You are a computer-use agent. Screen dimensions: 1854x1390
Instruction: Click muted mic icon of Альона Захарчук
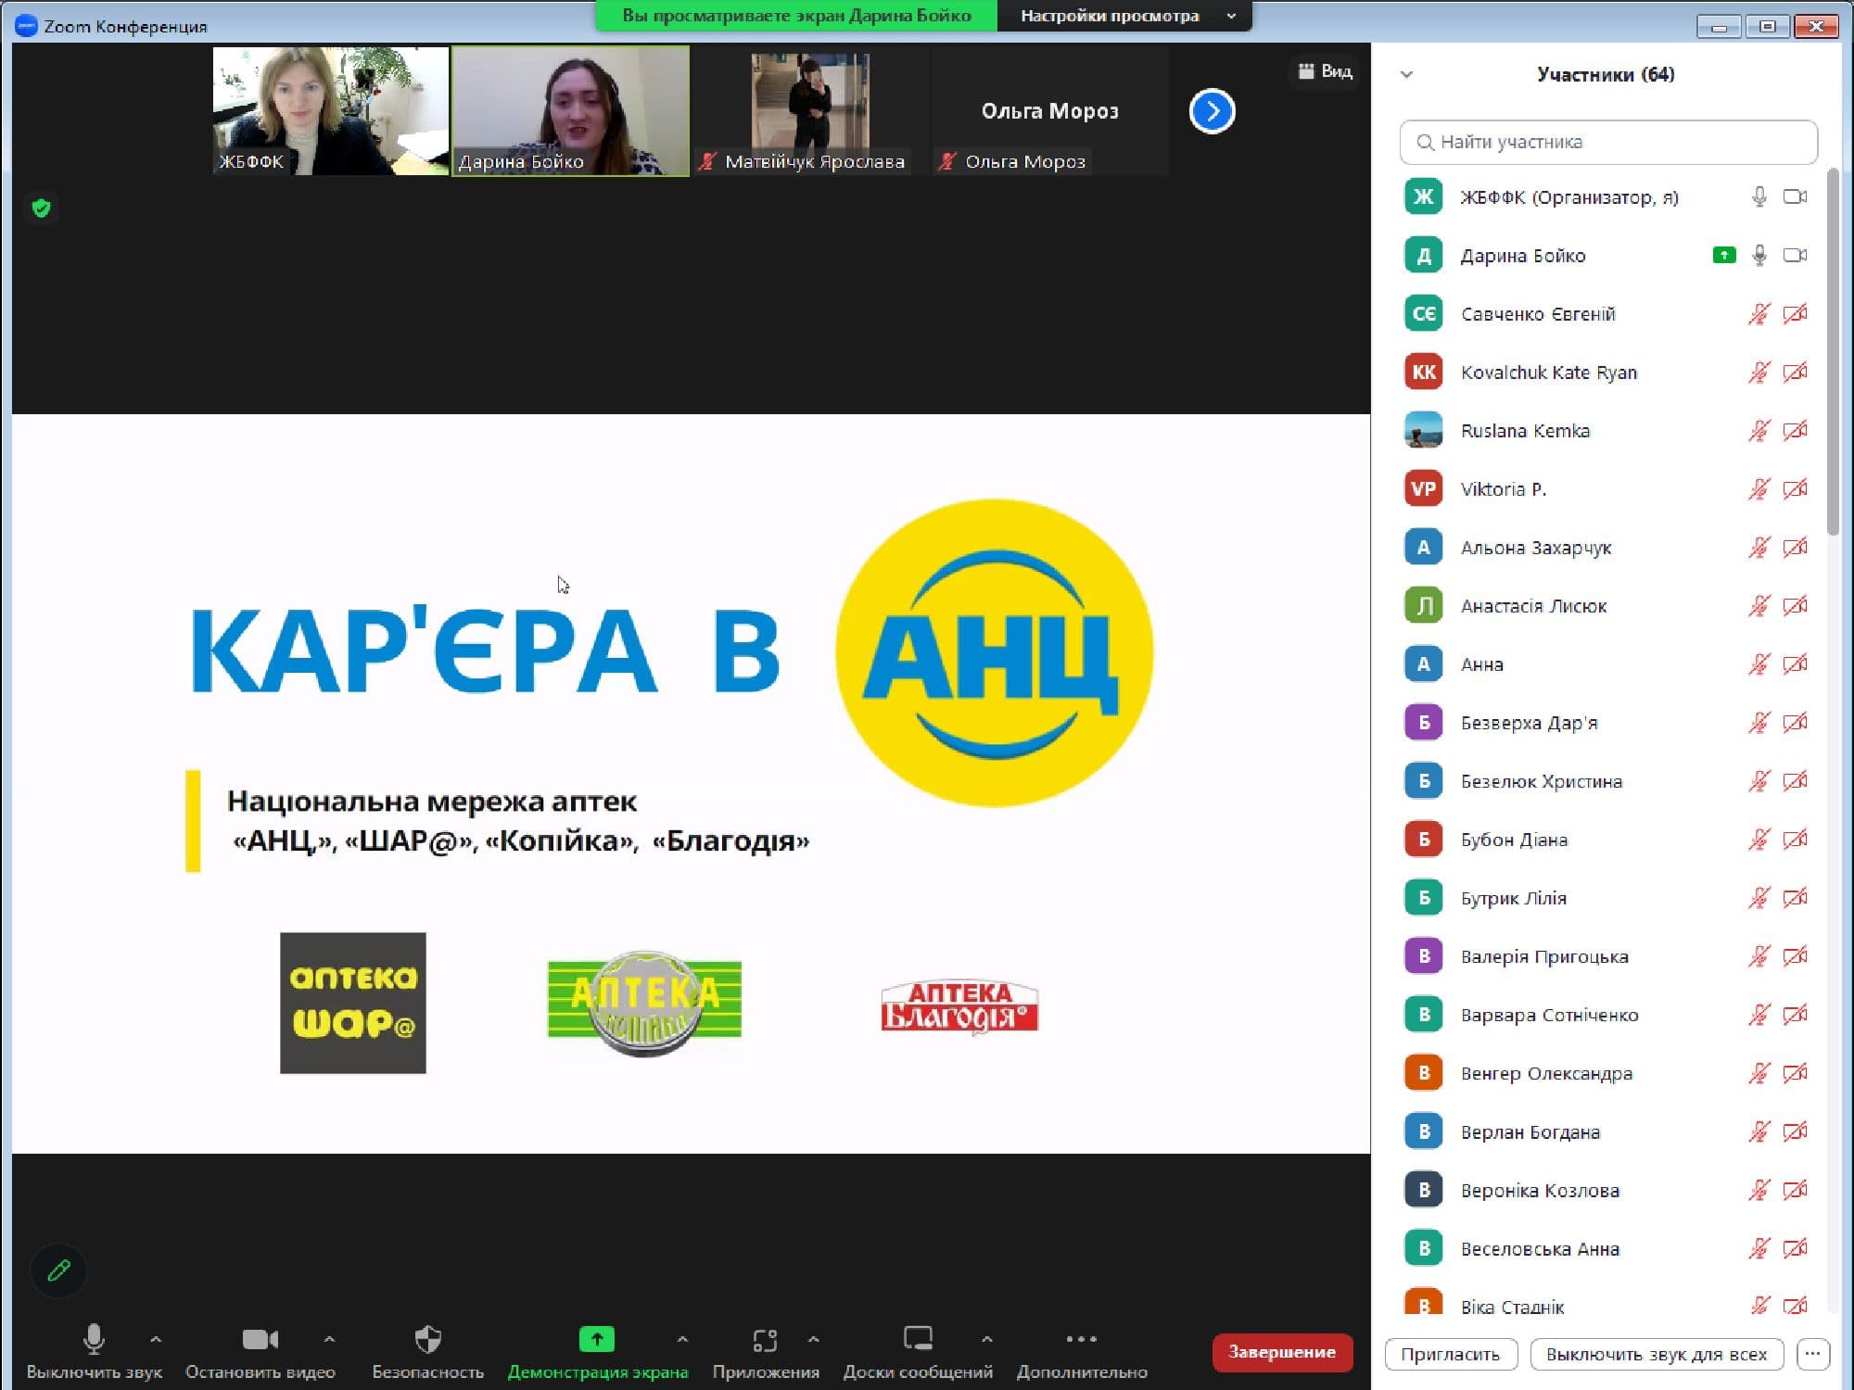point(1759,547)
